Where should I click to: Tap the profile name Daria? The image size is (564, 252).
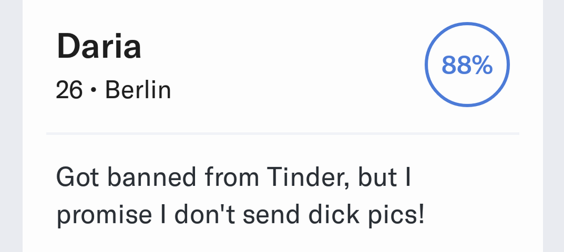click(99, 46)
